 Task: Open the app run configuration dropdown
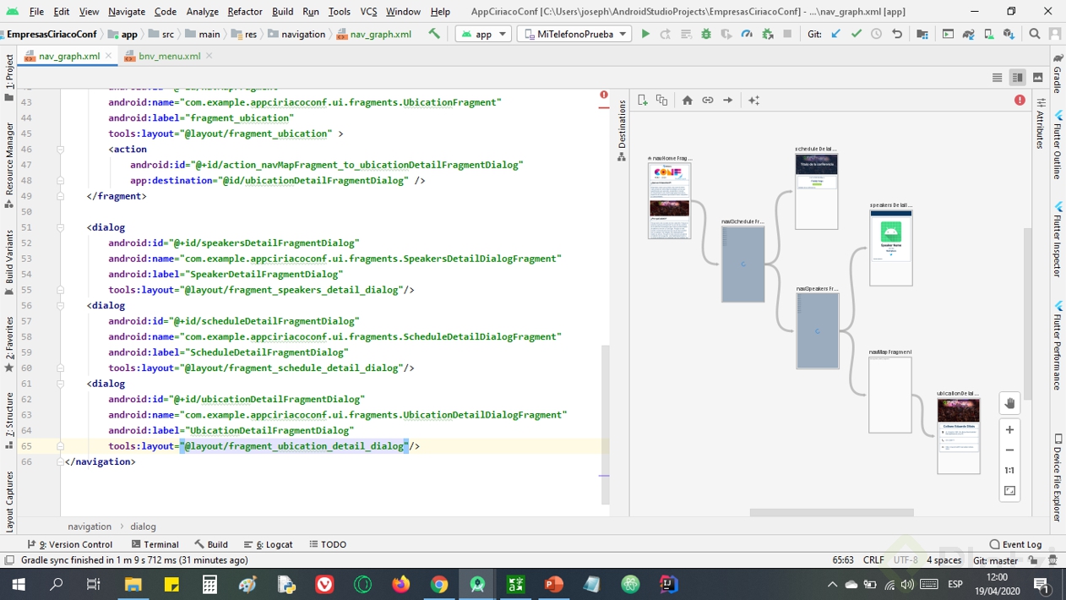pyautogui.click(x=483, y=35)
